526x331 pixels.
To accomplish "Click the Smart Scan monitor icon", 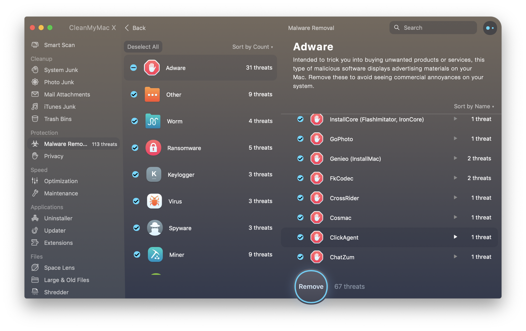I will (35, 45).
